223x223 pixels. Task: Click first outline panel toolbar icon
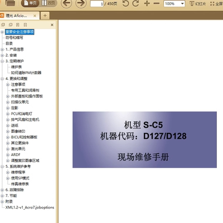[3, 25]
